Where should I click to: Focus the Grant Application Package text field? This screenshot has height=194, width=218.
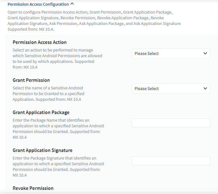pyautogui.click(x=171, y=123)
